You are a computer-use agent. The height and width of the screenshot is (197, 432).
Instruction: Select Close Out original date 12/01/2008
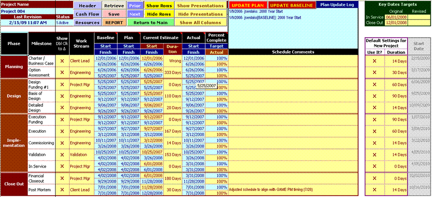pyautogui.click(x=396, y=22)
